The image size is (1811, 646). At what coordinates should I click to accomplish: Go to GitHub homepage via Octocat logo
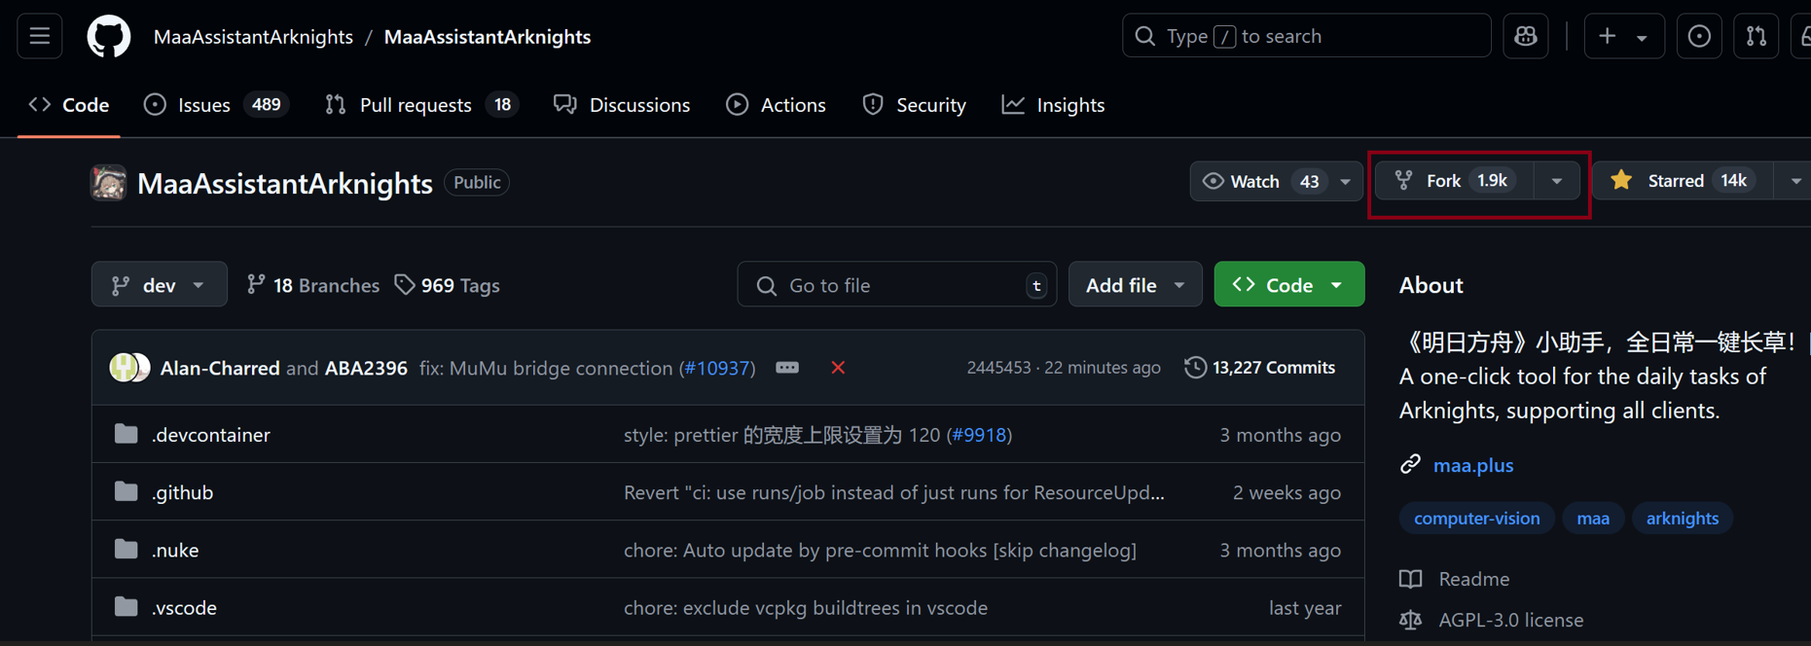[109, 37]
